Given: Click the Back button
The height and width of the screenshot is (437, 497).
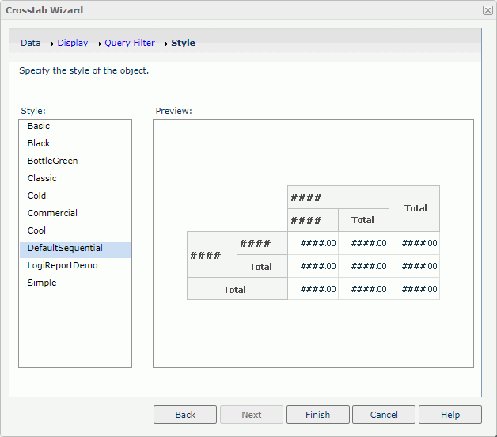Looking at the screenshot, I should pyautogui.click(x=185, y=415).
